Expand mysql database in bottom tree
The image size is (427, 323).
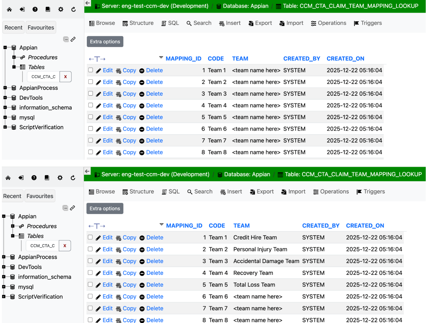4,287
